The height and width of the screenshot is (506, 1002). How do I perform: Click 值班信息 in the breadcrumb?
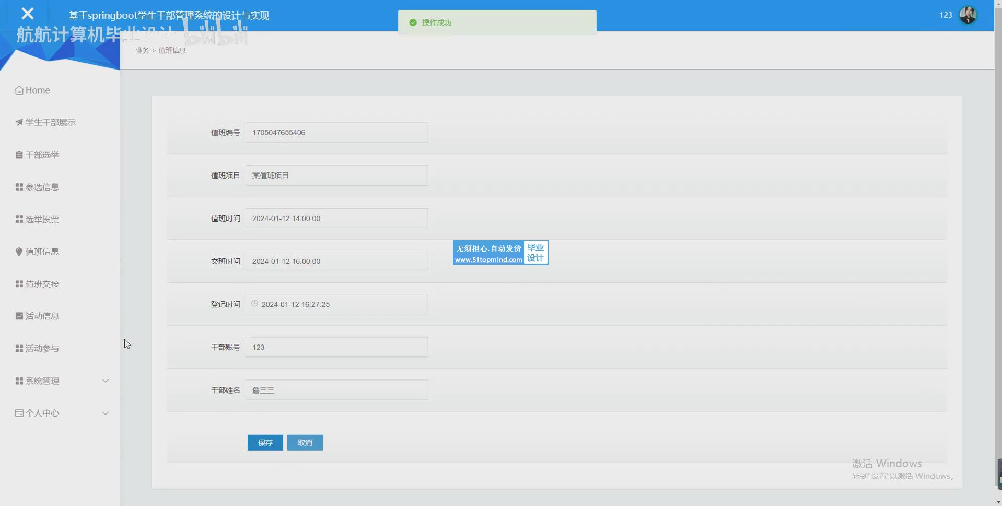click(x=172, y=50)
